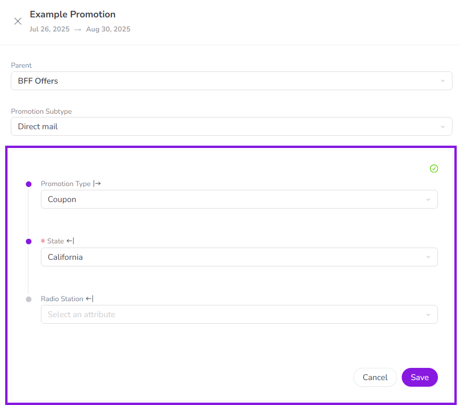Click the green checkmark status icon
The image size is (460, 405).
434,169
